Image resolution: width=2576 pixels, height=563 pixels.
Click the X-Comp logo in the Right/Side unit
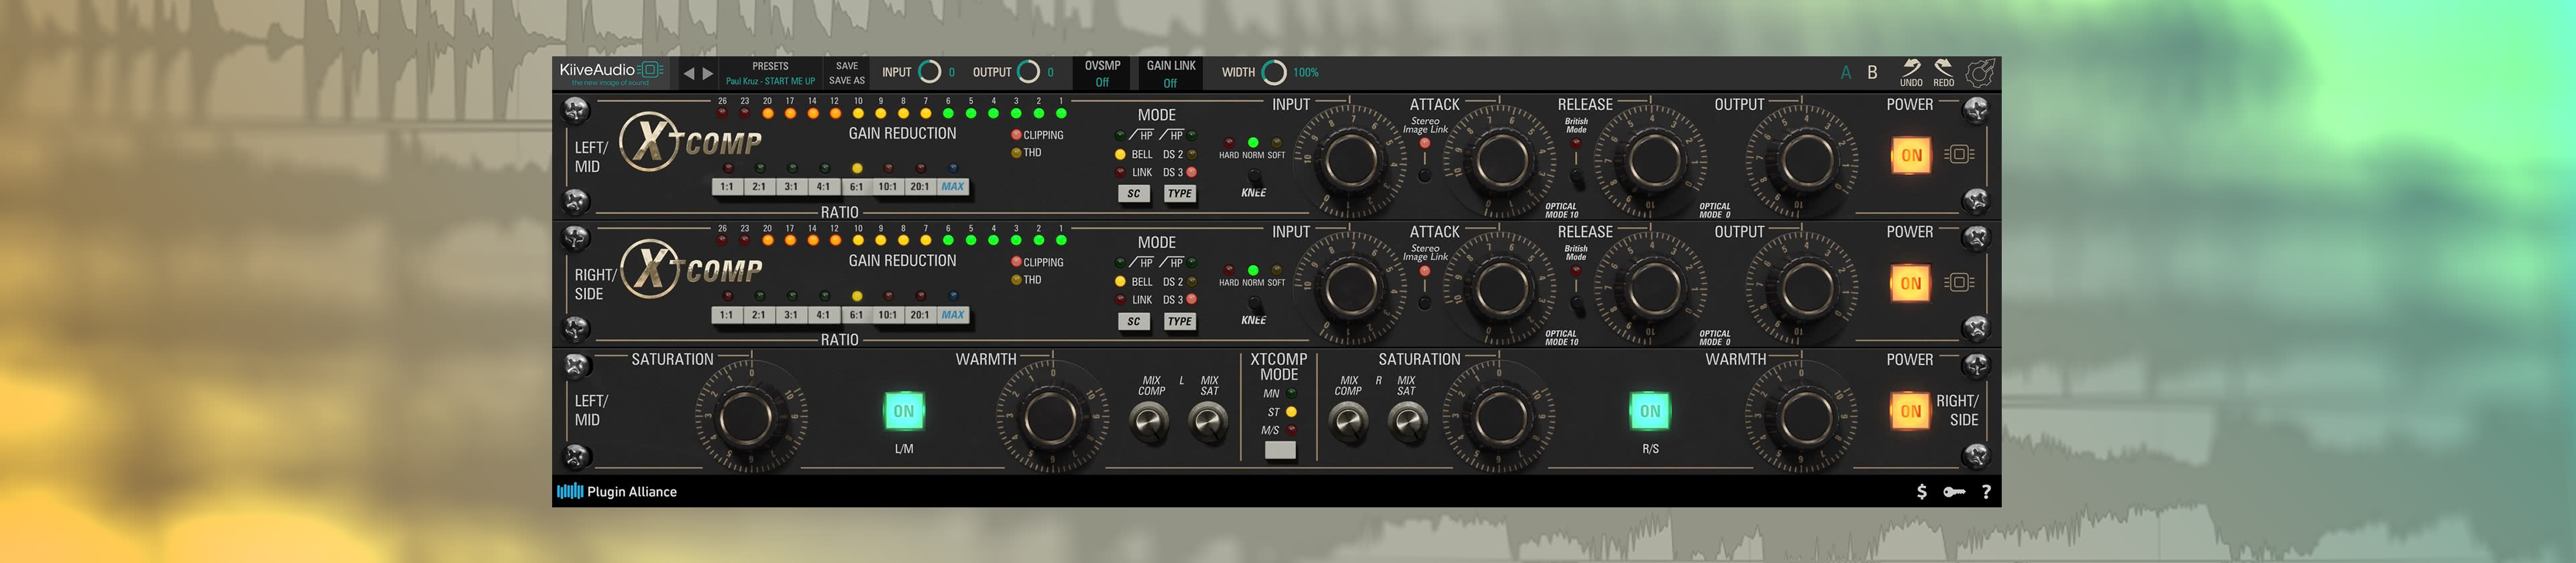coord(692,269)
